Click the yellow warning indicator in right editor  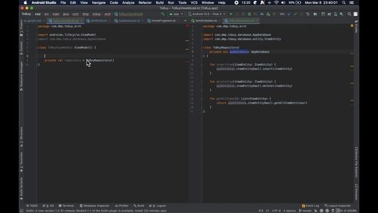click(352, 25)
